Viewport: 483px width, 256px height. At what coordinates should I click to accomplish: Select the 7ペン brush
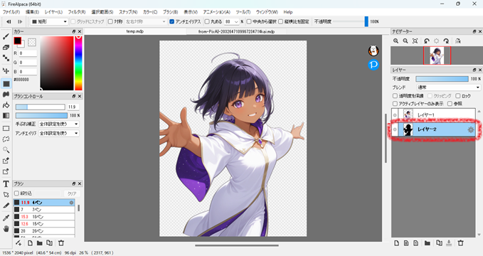(x=44, y=210)
